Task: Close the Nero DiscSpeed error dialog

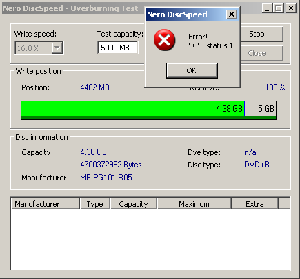Action: pos(232,14)
